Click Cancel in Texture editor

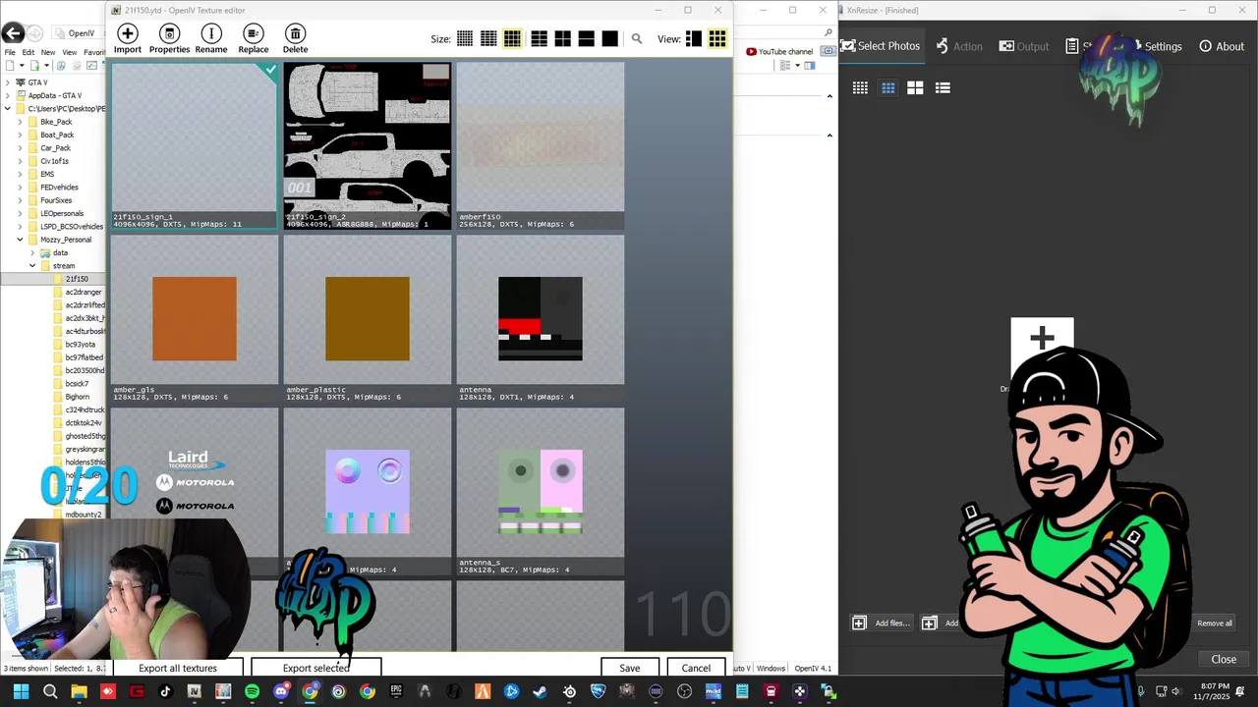[696, 668]
